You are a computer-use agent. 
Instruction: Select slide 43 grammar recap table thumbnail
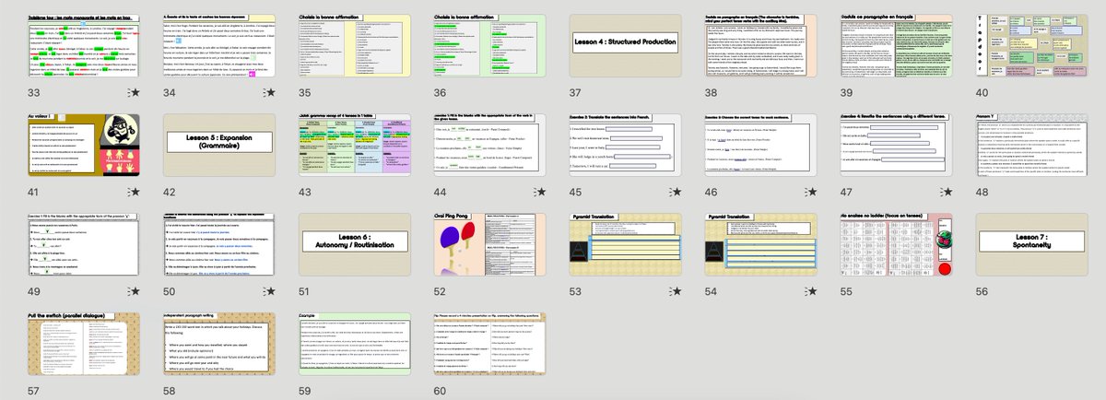tap(355, 146)
